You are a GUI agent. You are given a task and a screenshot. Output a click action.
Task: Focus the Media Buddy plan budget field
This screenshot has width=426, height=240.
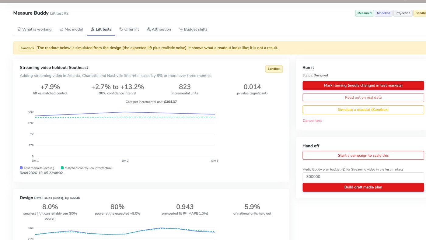click(x=363, y=177)
